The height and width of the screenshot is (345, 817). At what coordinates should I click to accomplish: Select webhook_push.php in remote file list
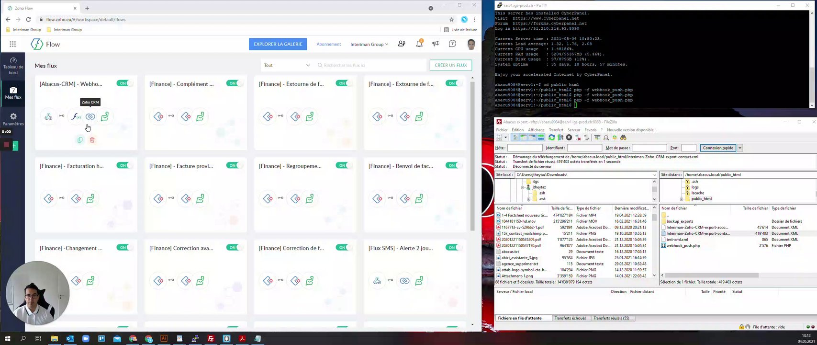[683, 246]
